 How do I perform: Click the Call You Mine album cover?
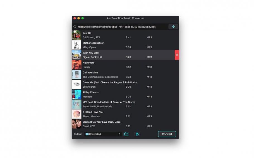point(76,75)
